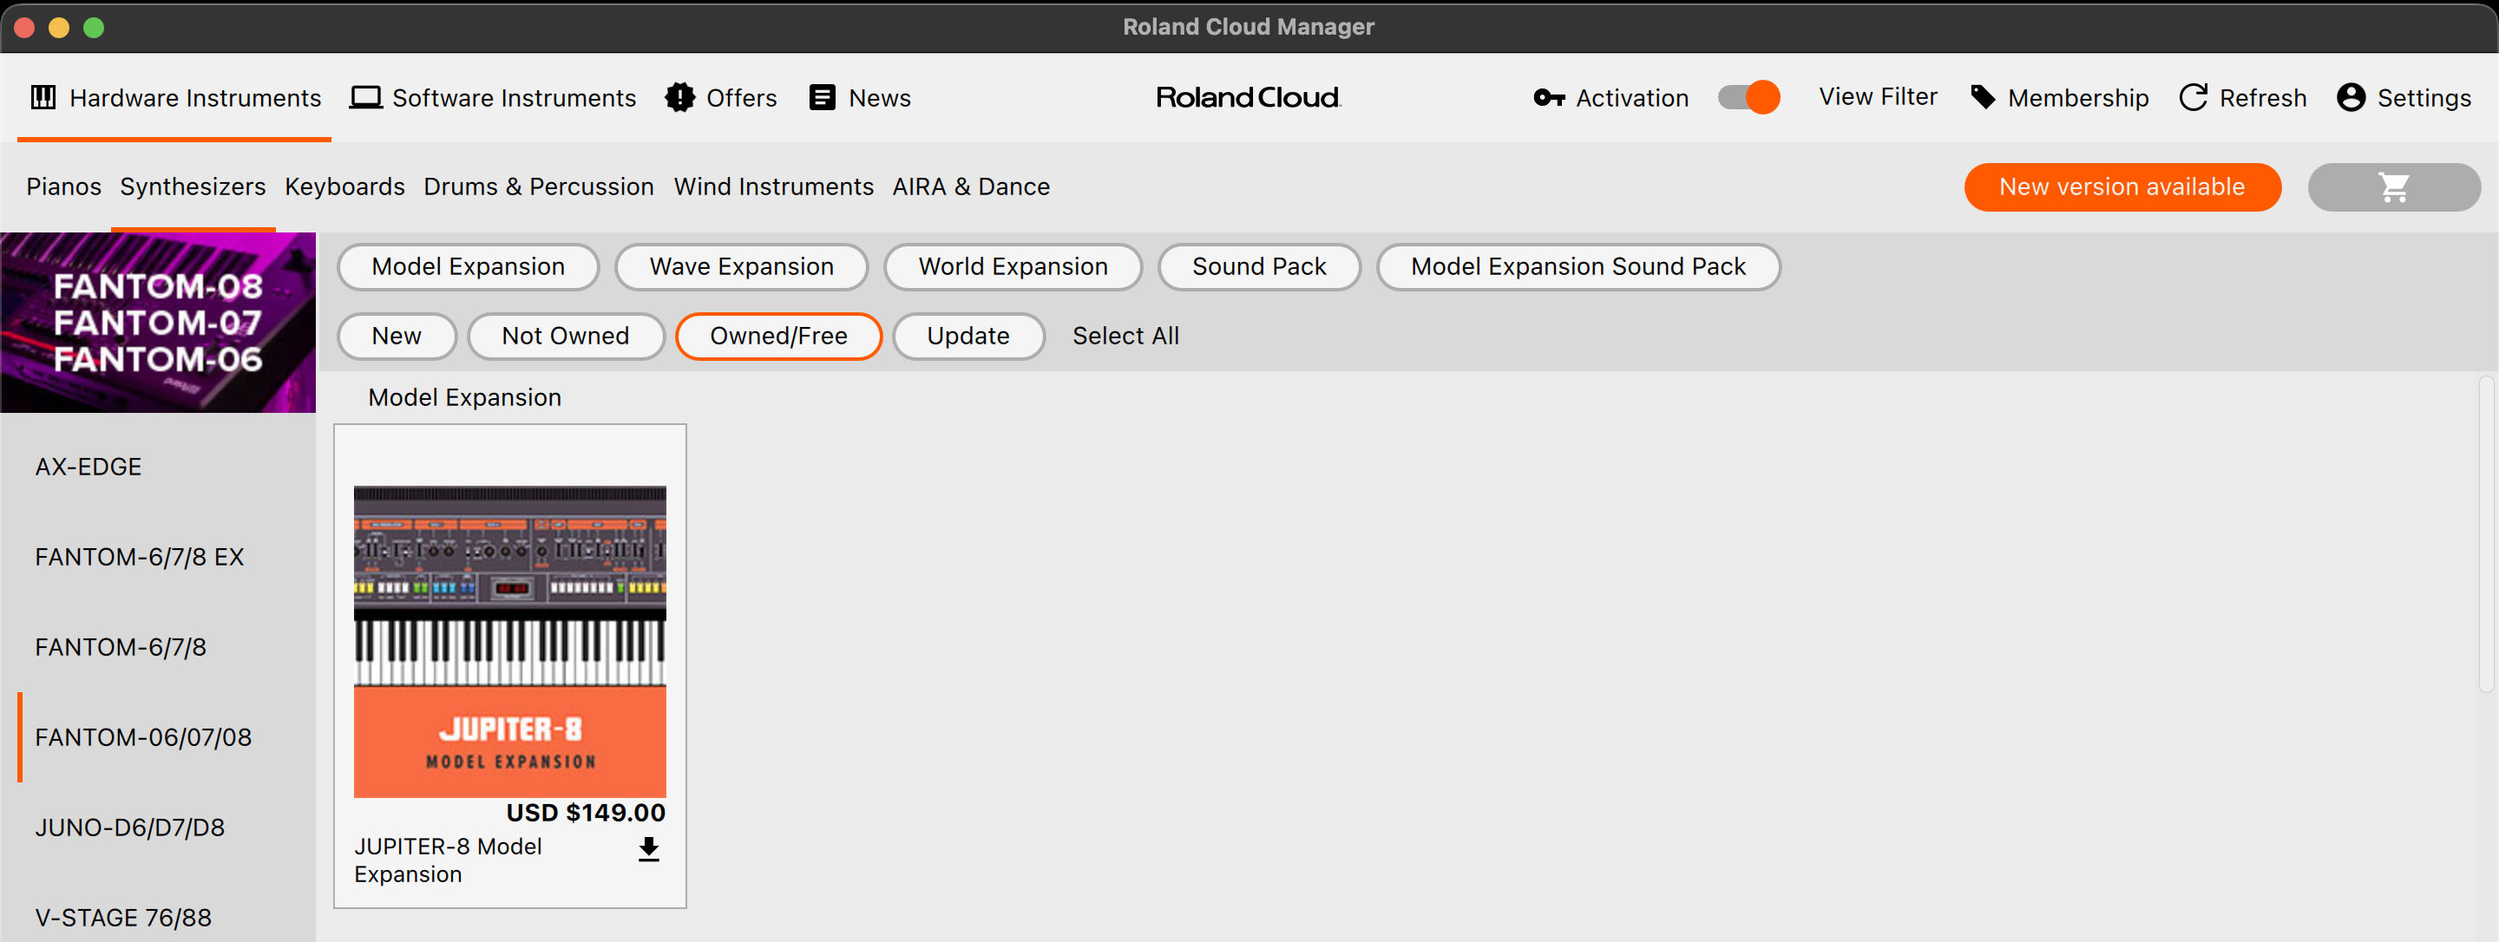Click the Model Expansion section heading
This screenshot has height=942, width=2499.
[x=465, y=398]
